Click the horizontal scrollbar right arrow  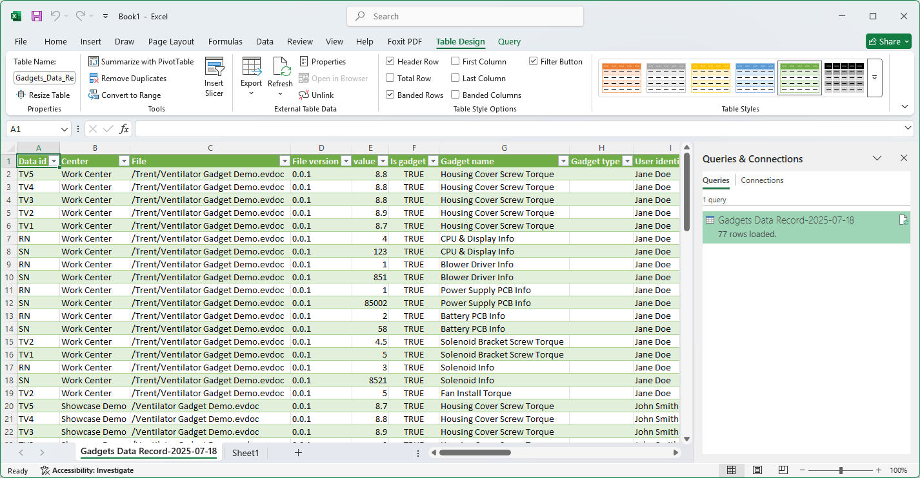[675, 452]
